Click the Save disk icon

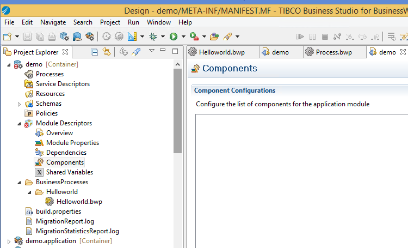[27, 37]
